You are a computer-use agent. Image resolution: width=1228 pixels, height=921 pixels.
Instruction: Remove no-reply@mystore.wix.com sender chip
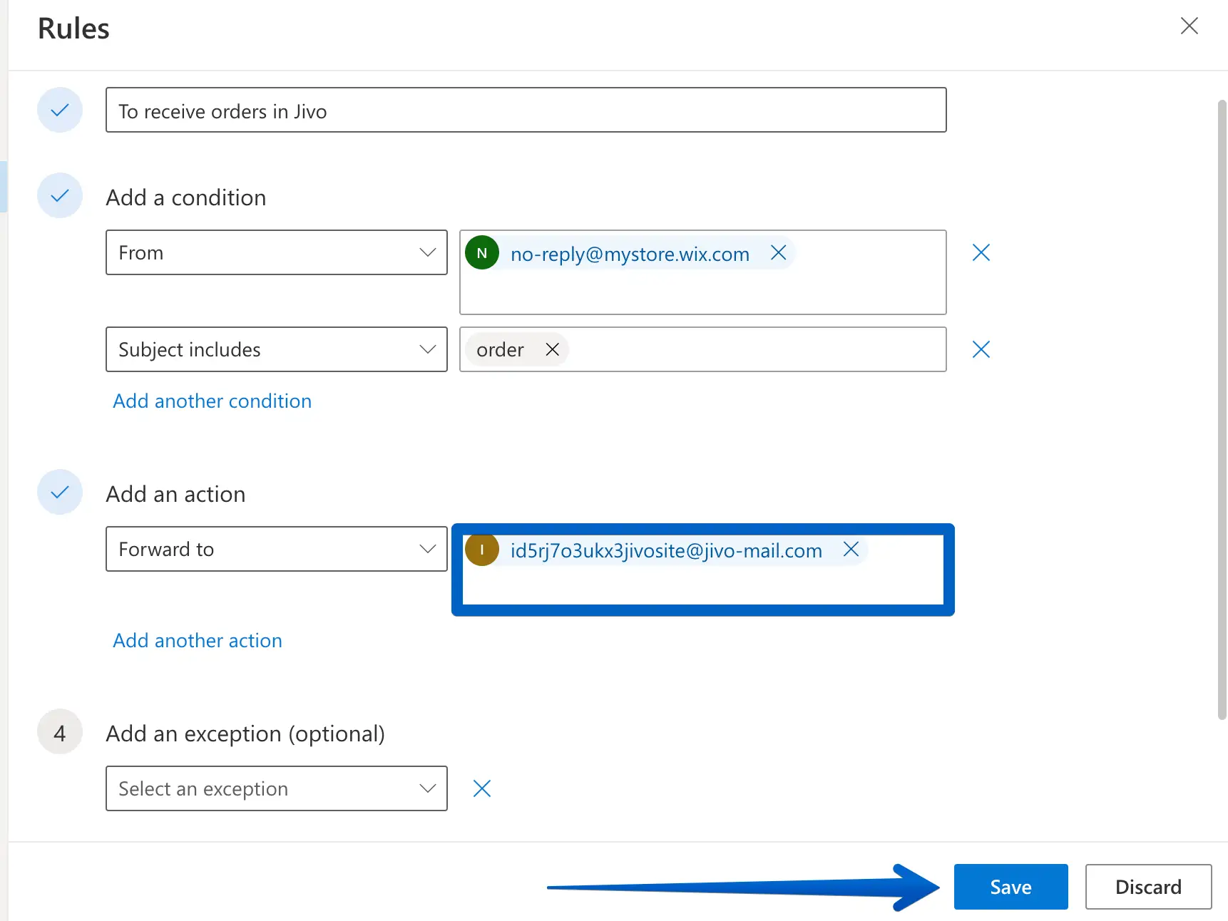(778, 253)
